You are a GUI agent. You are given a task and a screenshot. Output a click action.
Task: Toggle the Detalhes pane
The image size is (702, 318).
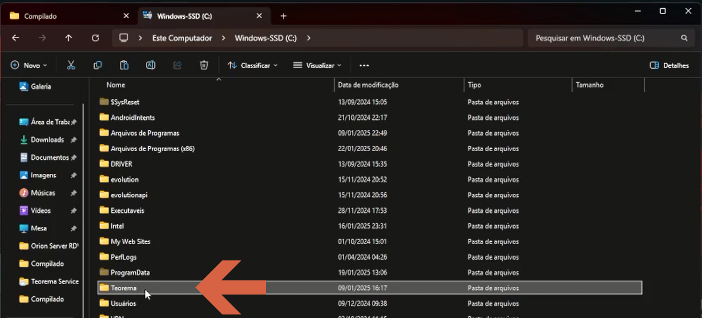click(669, 65)
